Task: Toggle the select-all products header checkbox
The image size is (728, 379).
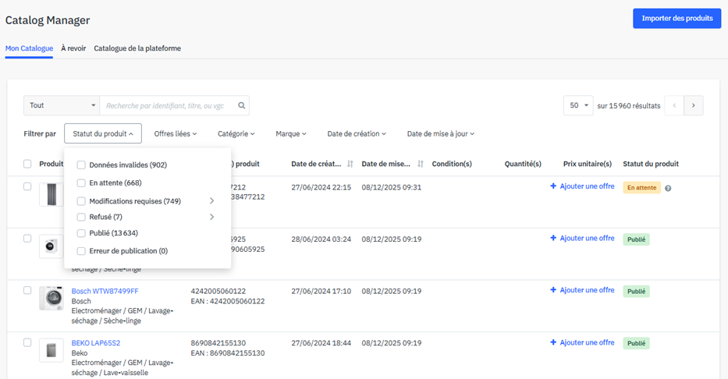Action: [27, 164]
